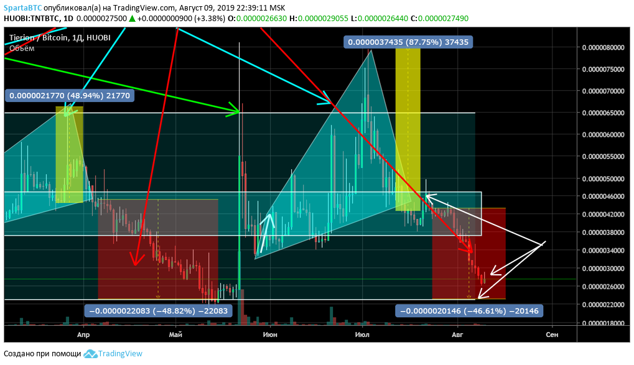Click the 0.0000075000 price axis label
Viewport: 634px width, 365px height.
pyautogui.click(x=603, y=70)
